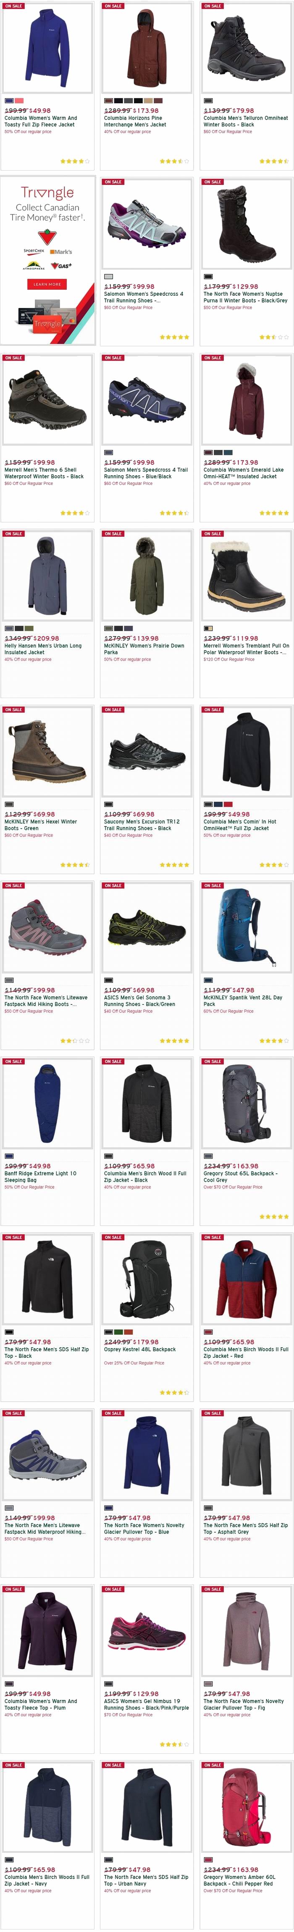Click the Gregory Stout 65L Backpack image
Image resolution: width=294 pixels, height=1932 pixels.
245,1104
